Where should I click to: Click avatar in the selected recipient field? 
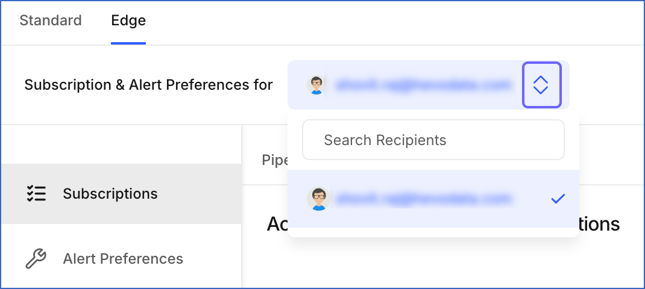coord(316,85)
